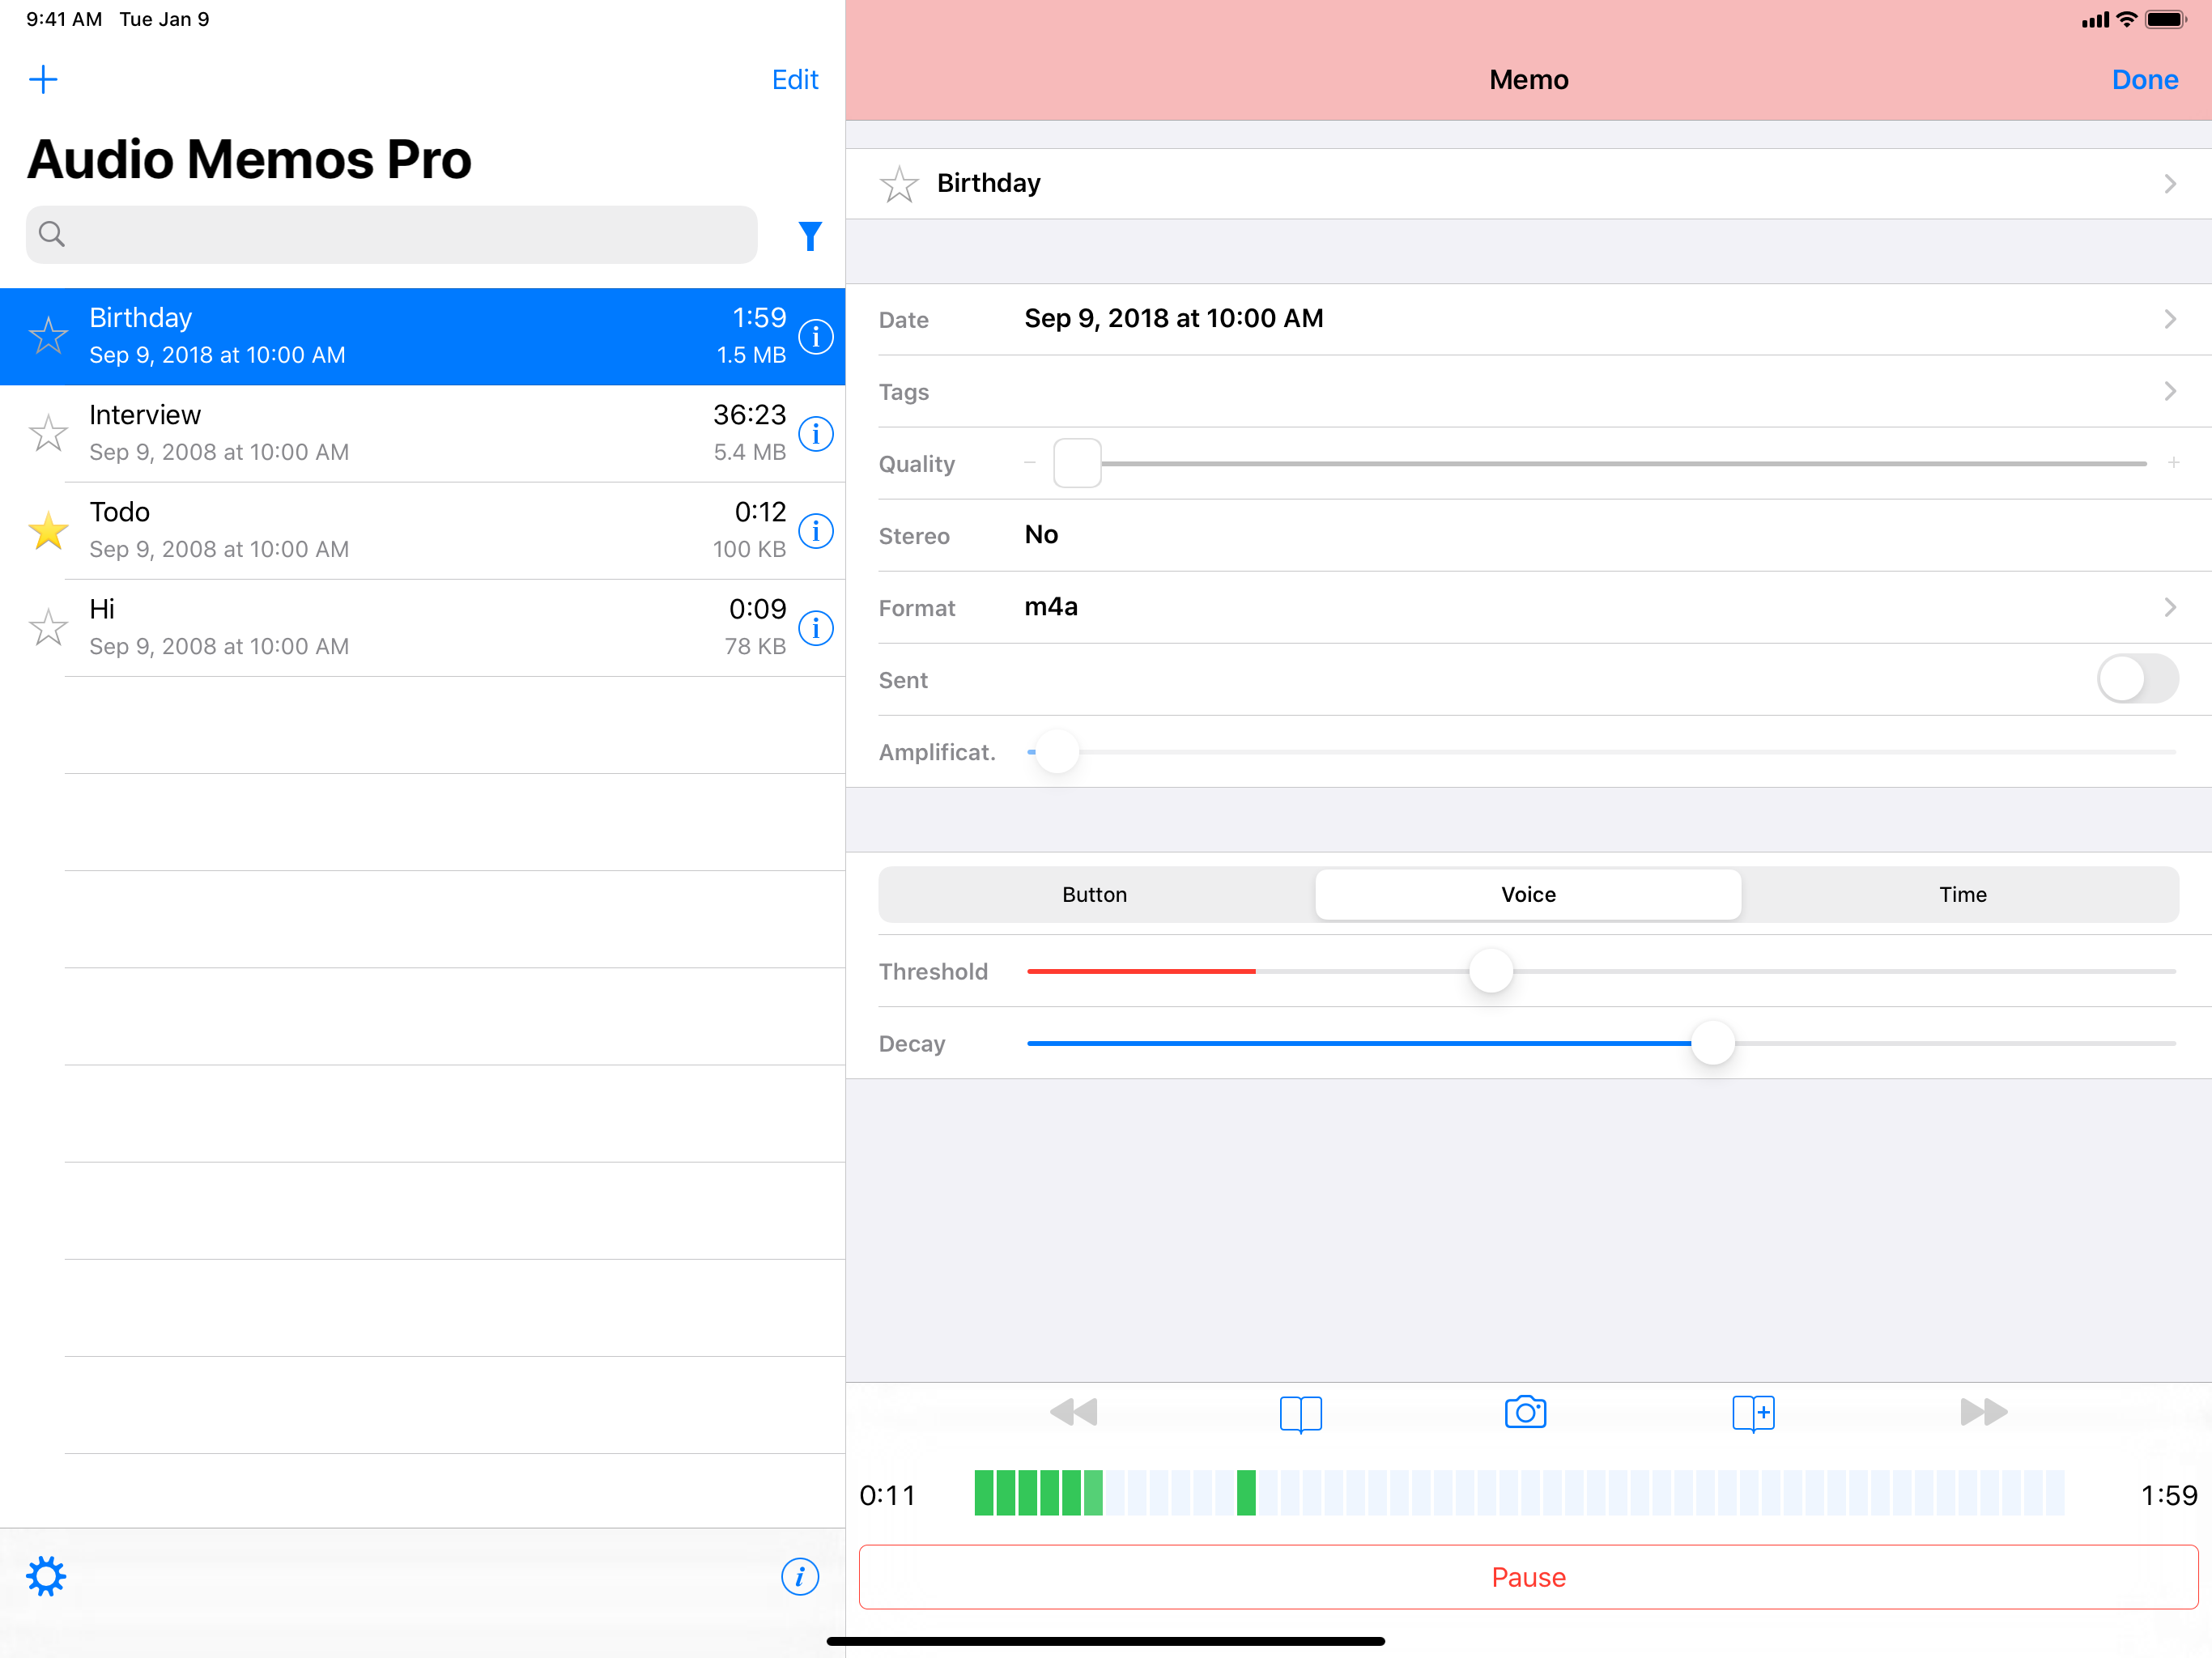The width and height of the screenshot is (2212, 1658).
Task: Open info for the Birthday memo
Action: [x=816, y=337]
